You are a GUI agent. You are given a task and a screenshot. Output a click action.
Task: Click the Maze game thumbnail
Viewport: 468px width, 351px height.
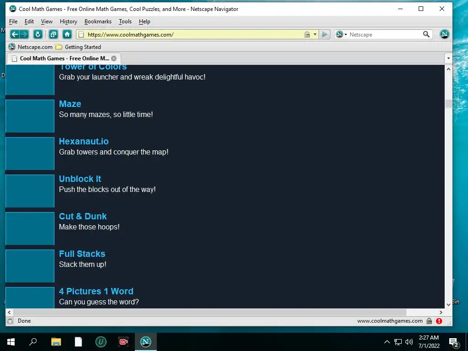coord(30,116)
